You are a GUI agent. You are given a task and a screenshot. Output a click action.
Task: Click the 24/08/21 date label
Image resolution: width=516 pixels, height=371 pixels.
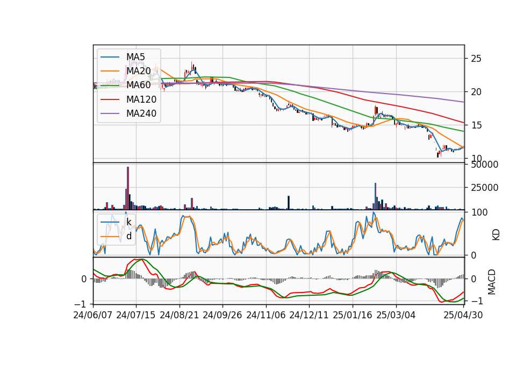[180, 316]
